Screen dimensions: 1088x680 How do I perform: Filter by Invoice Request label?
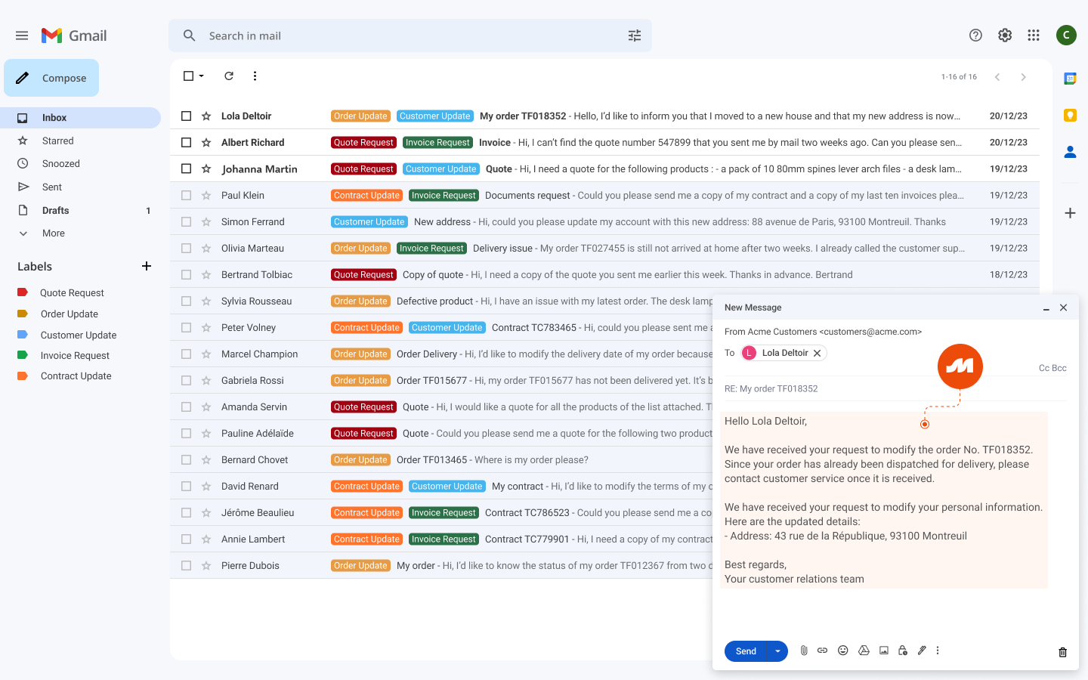[x=75, y=356]
